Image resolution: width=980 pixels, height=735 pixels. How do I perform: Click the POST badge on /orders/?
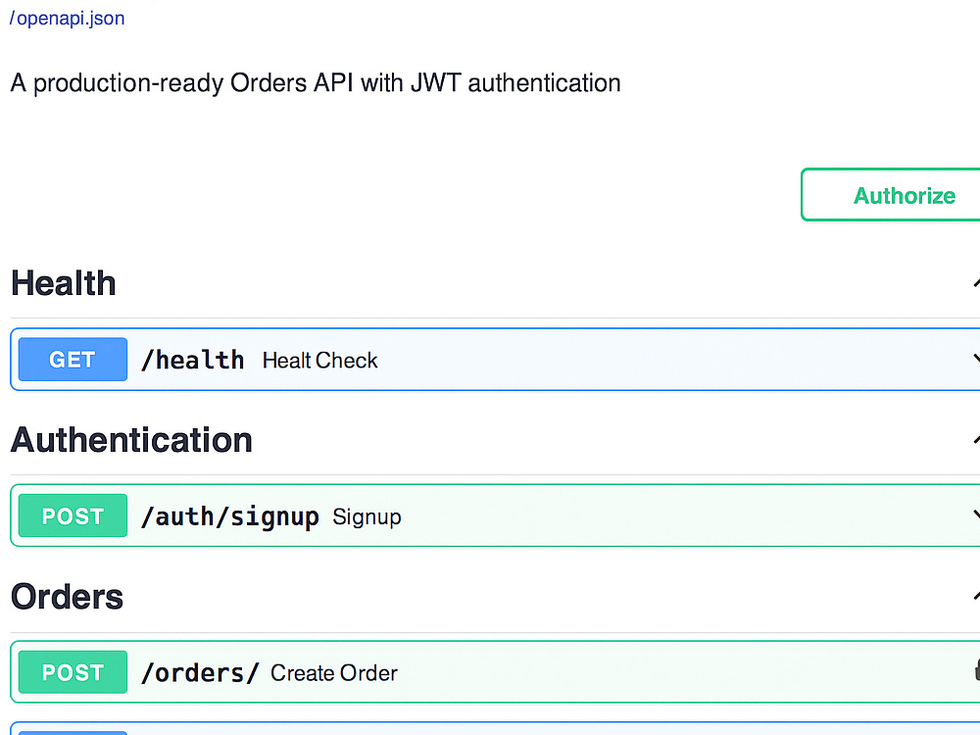(x=73, y=672)
